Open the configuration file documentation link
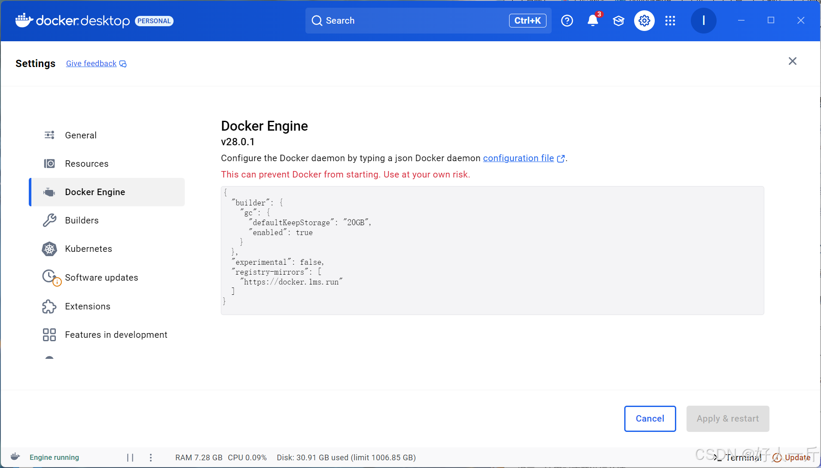 [519, 158]
